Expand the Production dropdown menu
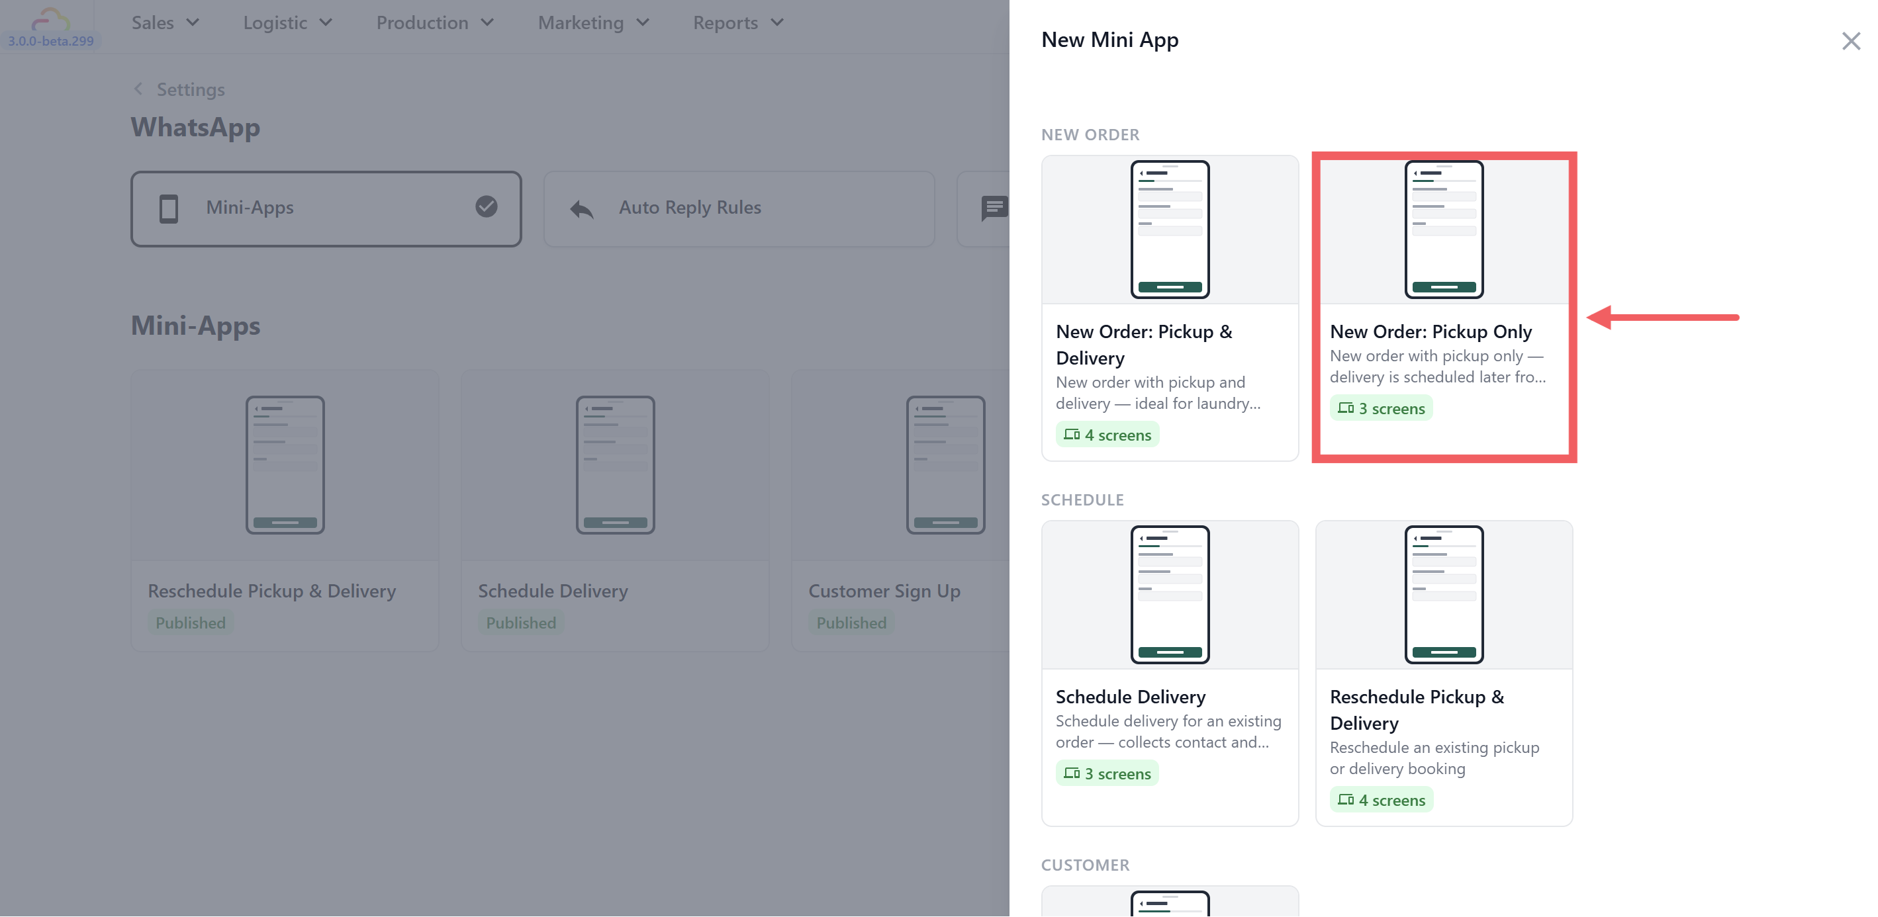Viewport: 1878px width, 917px height. (x=434, y=22)
